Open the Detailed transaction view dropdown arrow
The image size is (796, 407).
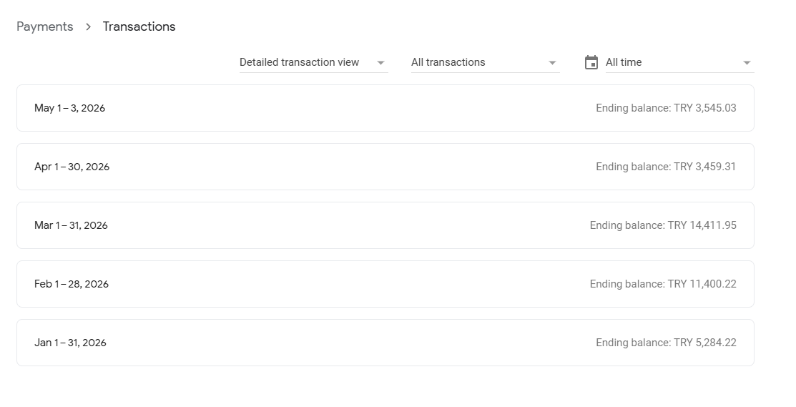pyautogui.click(x=380, y=63)
